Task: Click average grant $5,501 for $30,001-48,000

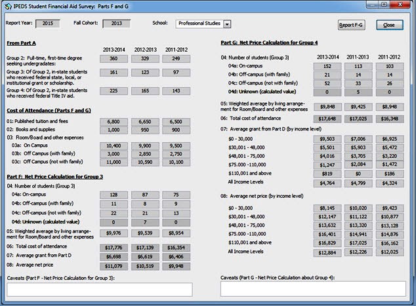Action: tap(327, 147)
